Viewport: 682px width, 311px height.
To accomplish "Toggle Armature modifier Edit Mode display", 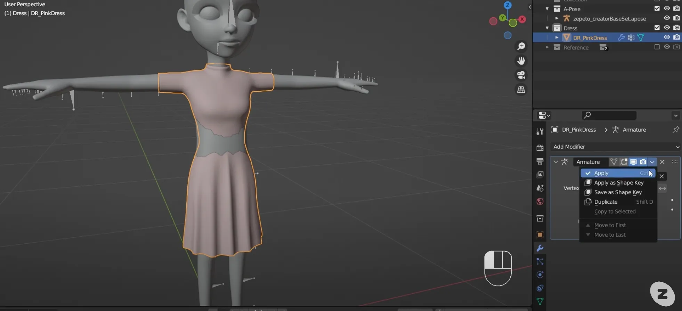I will coord(624,162).
